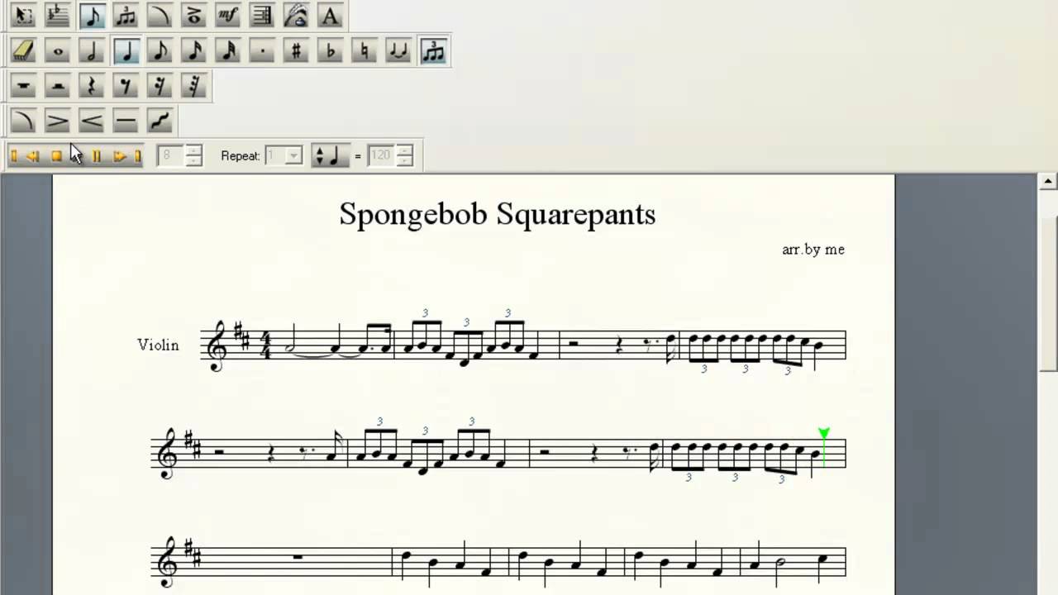
Task: Choose the quarter note duration
Action: coord(126,51)
